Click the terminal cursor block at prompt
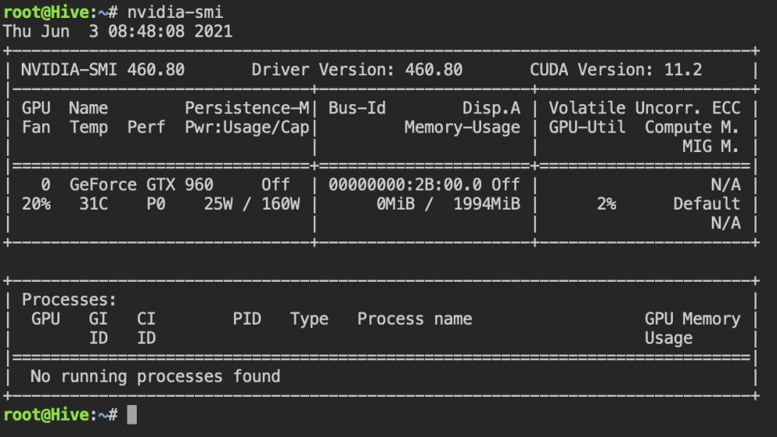777x437 pixels. [x=132, y=414]
